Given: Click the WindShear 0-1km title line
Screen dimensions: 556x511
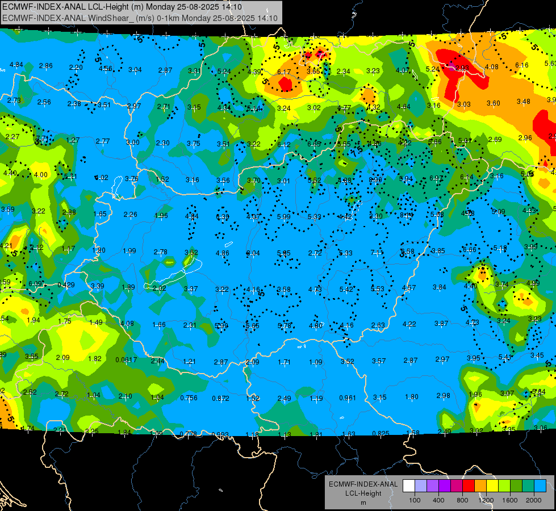Looking at the screenshot, I should click(140, 18).
